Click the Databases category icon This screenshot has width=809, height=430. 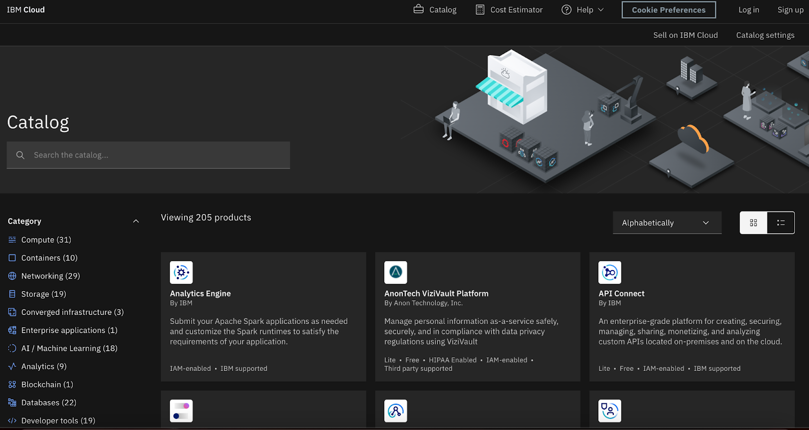coord(12,403)
